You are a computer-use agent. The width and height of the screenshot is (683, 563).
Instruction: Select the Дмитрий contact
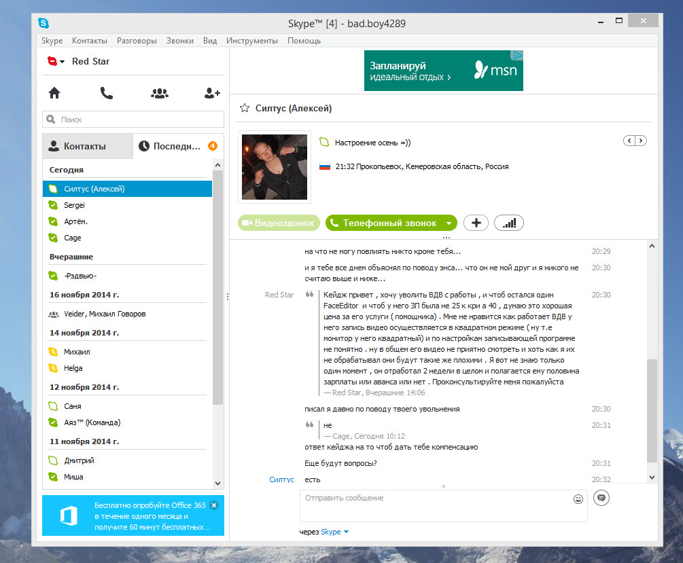(127, 460)
